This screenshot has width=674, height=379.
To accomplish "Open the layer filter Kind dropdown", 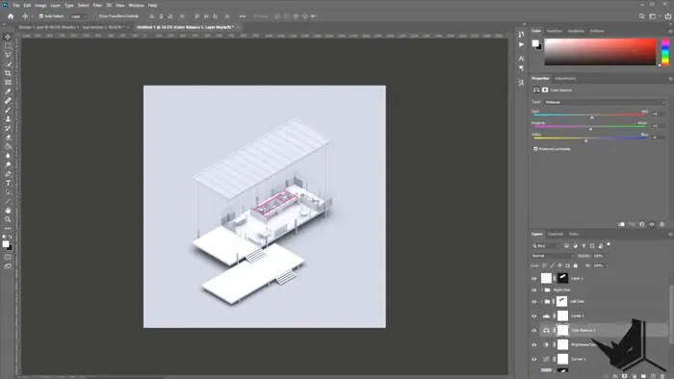I will 546,246.
